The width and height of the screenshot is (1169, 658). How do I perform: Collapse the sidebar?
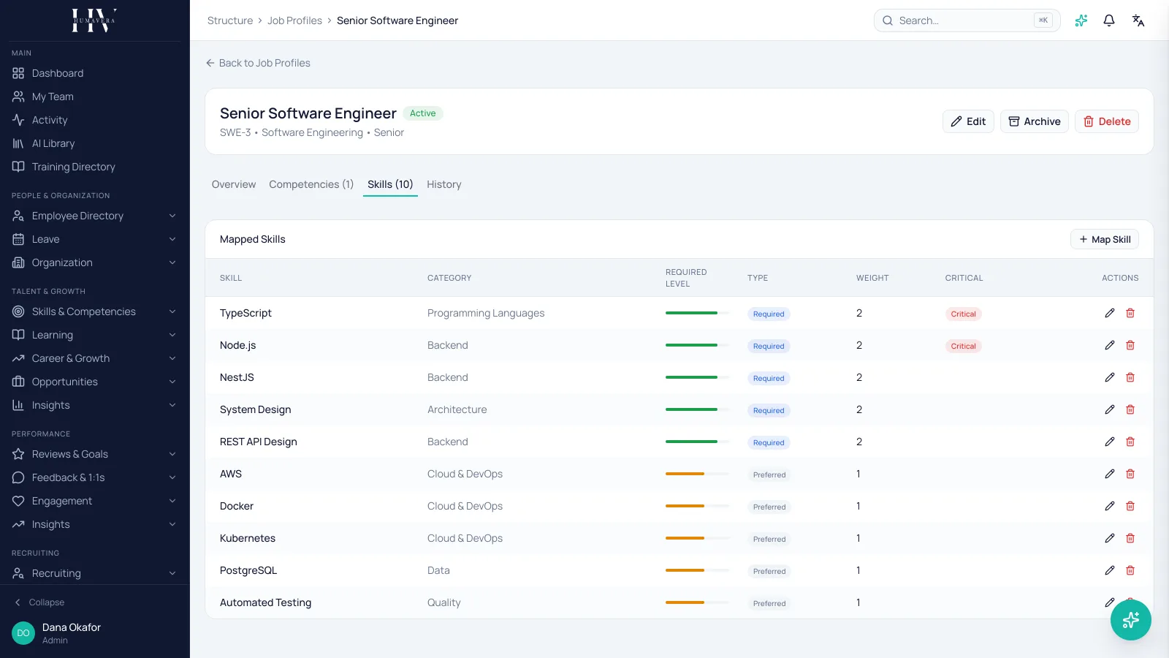pos(39,602)
